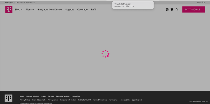This screenshot has height=104, width=210.
Task: Expand the Plans dropdown menu
Action: coord(30,10)
